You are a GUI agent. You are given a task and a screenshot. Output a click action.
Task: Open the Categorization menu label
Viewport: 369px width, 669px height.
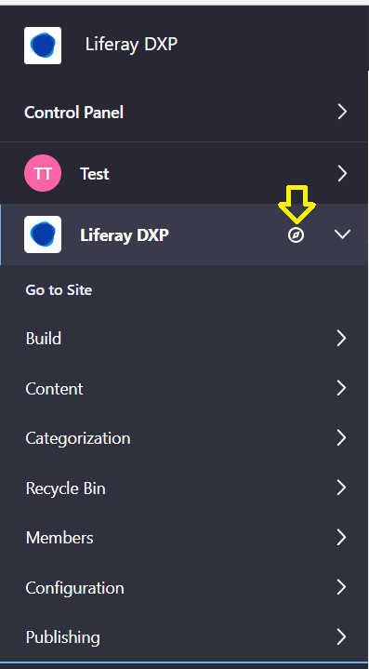78,438
